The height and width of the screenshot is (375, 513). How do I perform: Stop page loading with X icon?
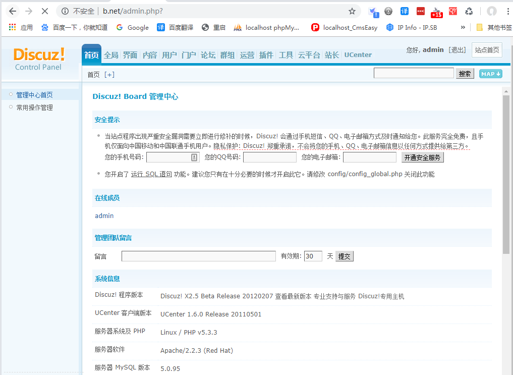click(45, 11)
